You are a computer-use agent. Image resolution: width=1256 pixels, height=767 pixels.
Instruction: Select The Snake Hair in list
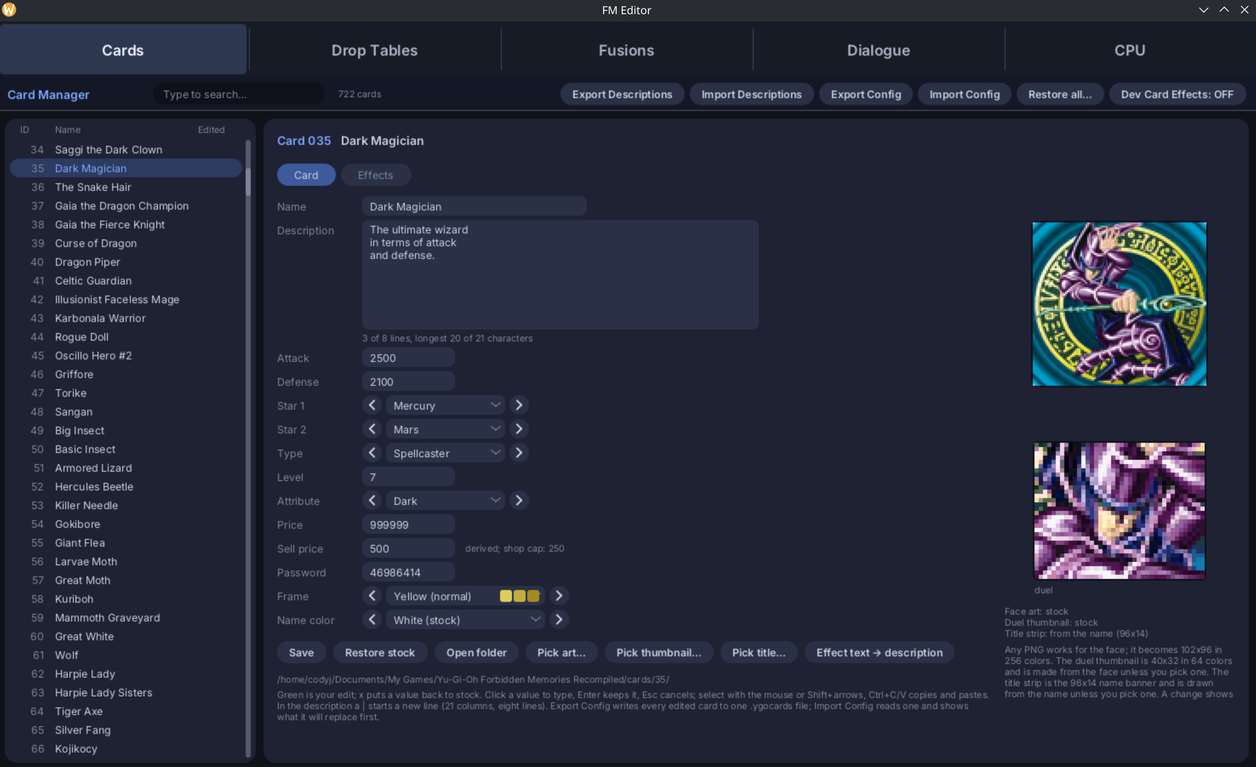click(126, 187)
